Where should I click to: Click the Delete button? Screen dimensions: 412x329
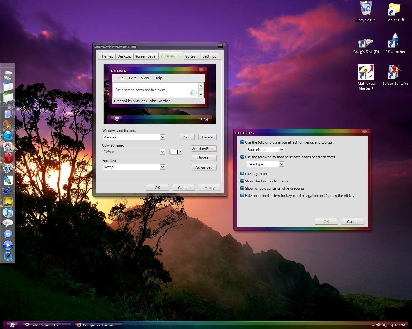click(x=207, y=137)
